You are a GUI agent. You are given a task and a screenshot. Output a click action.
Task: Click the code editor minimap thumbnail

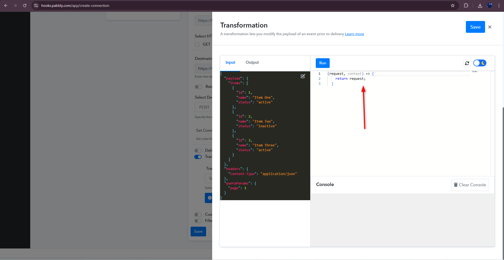pyautogui.click(x=475, y=72)
